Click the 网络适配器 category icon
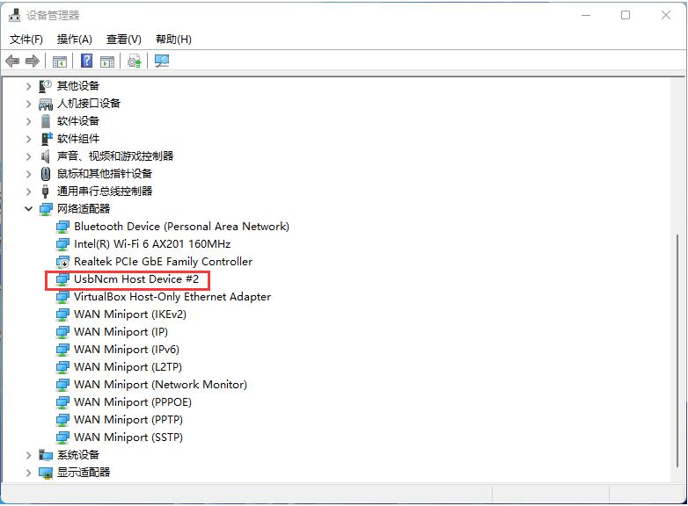 [x=46, y=209]
